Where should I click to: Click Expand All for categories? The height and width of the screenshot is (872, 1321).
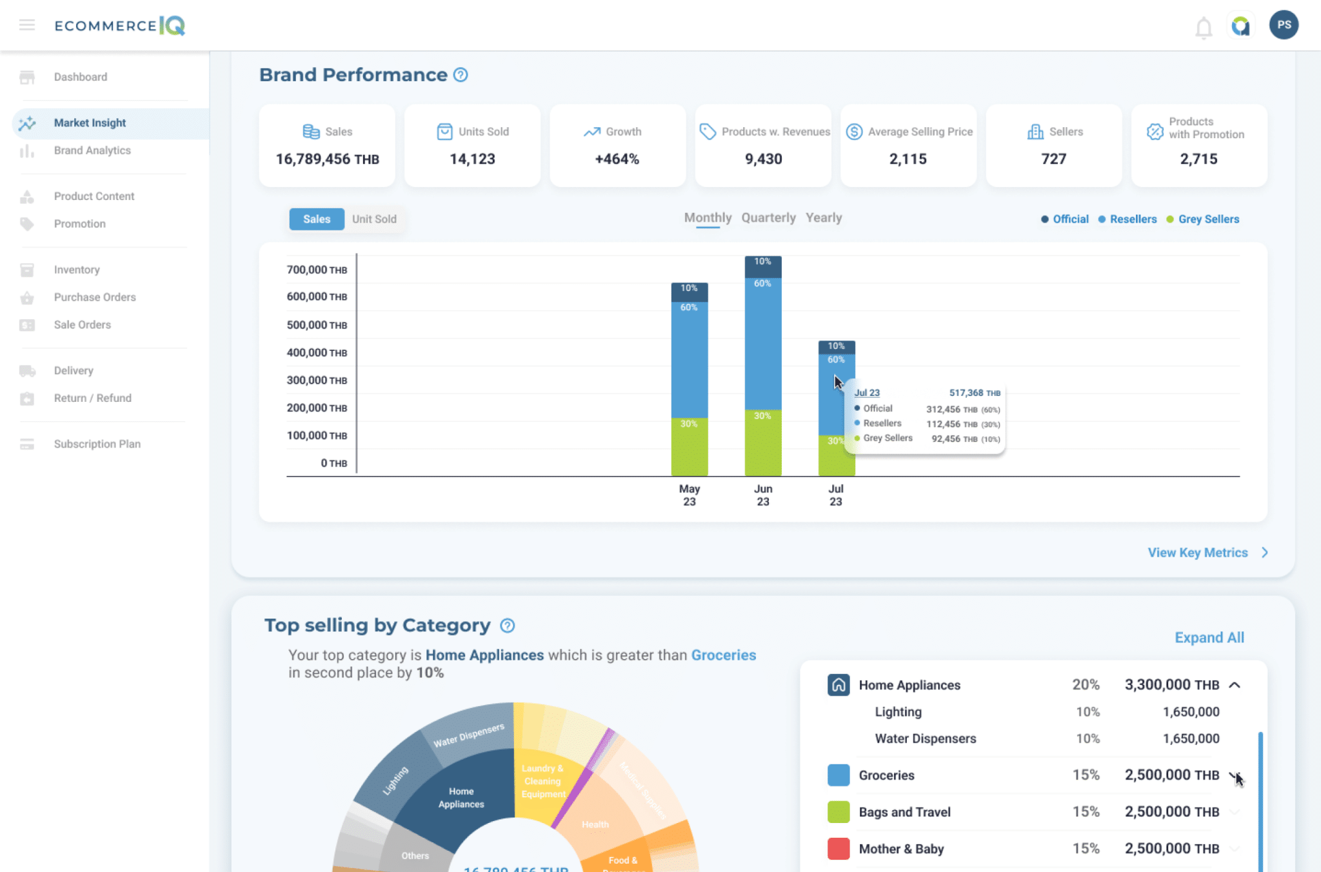pyautogui.click(x=1209, y=637)
